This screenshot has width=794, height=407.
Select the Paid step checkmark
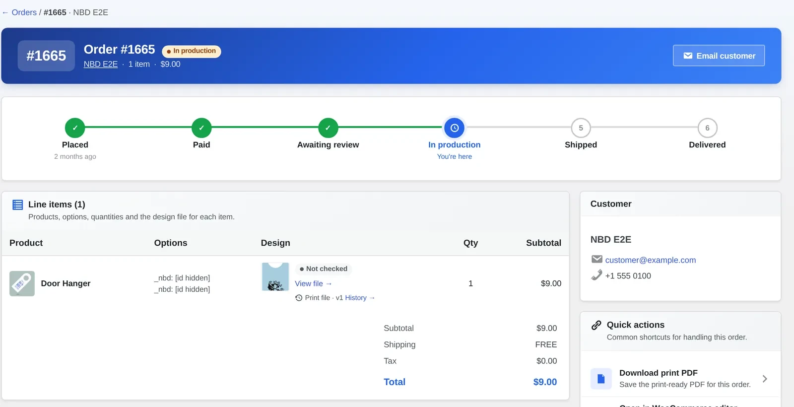[201, 128]
